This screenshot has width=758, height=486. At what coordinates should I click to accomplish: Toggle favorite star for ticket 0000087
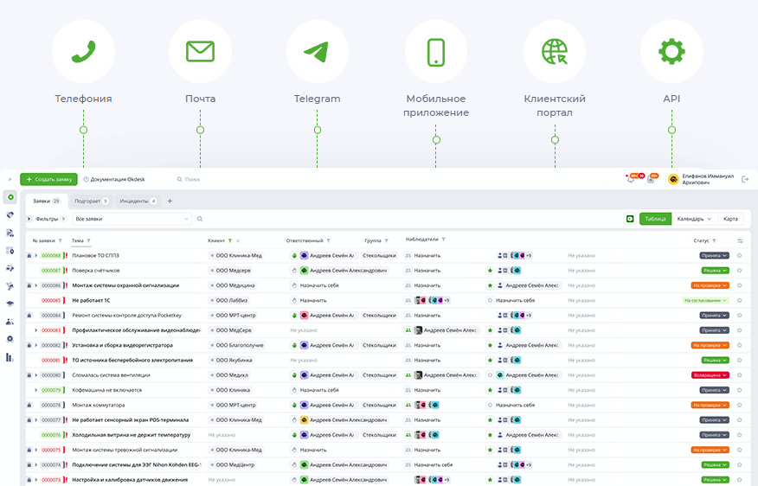click(739, 271)
